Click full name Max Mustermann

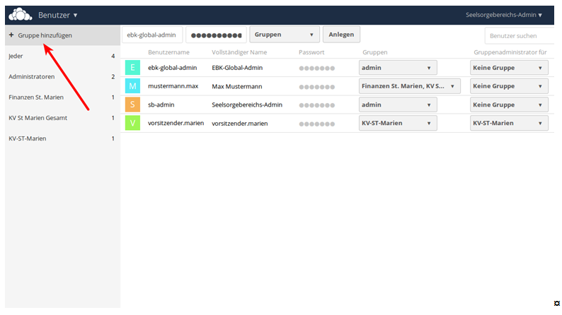[237, 86]
